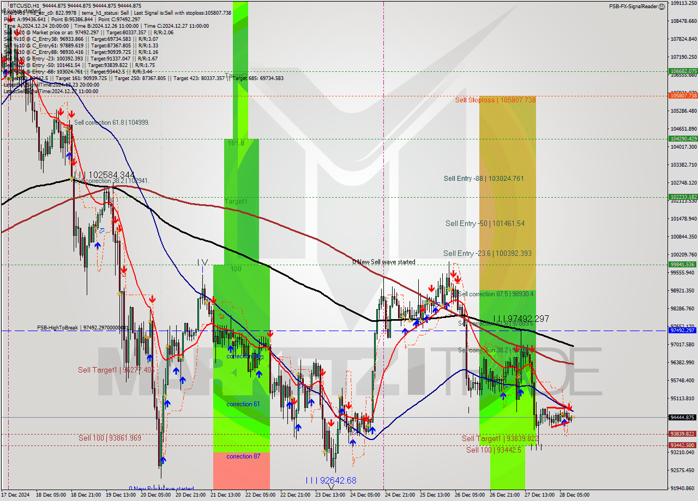Screen dimensions: 698x501
Task: Click the 17 Dec 2024 date label
Action: pyautogui.click(x=16, y=495)
